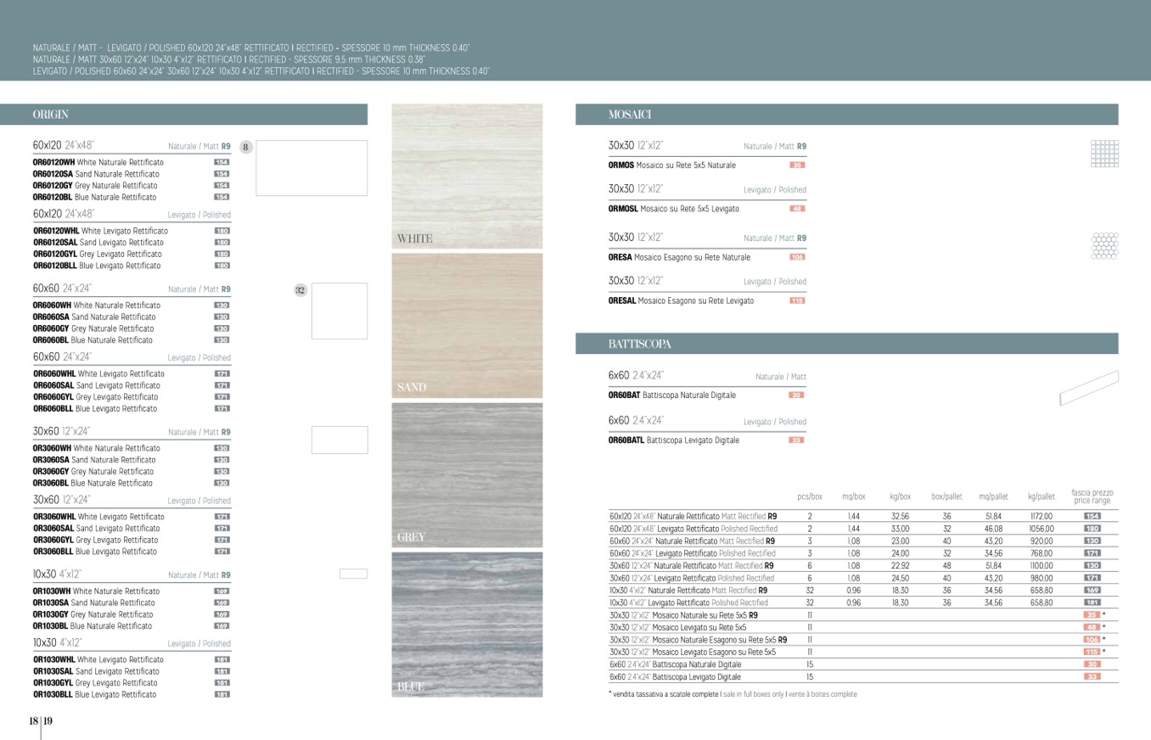Screen dimensions: 1151x740
Task: Click the 30x60 tile outline rectangle
Action: tap(339, 440)
